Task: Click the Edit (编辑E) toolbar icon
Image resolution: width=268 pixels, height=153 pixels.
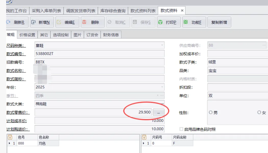Action: click(59, 22)
